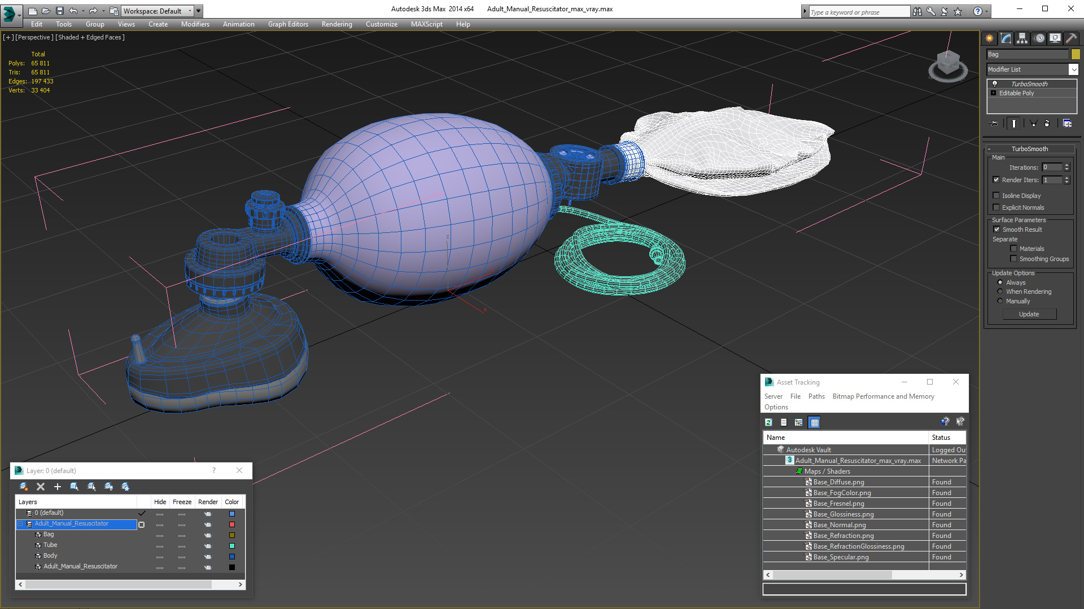The width and height of the screenshot is (1084, 609).
Task: Enable Separate by Materials checkbox
Action: 1013,249
